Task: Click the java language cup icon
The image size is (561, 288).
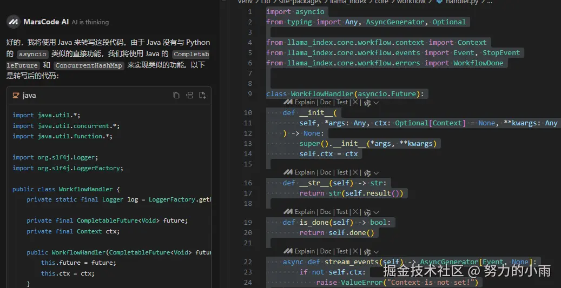Action: click(16, 96)
